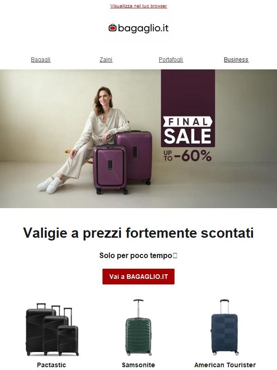
Task: Open the black Pactastic luggage set image
Action: click(52, 330)
